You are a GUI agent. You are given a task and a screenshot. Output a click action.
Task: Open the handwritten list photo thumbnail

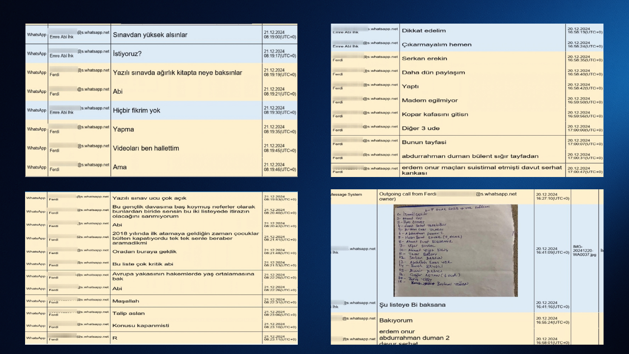456,251
